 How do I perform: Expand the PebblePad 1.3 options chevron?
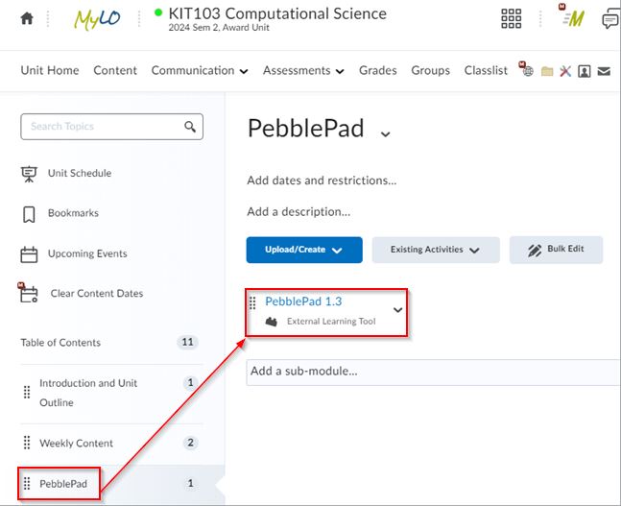coord(397,310)
